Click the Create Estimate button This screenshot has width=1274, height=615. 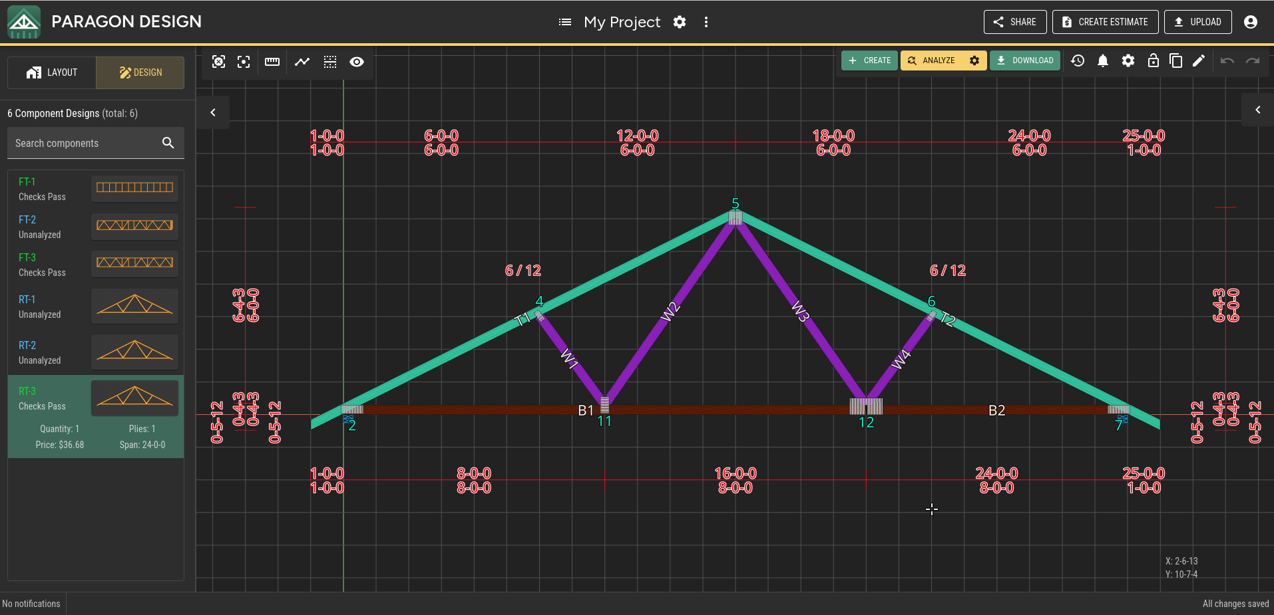tap(1106, 22)
